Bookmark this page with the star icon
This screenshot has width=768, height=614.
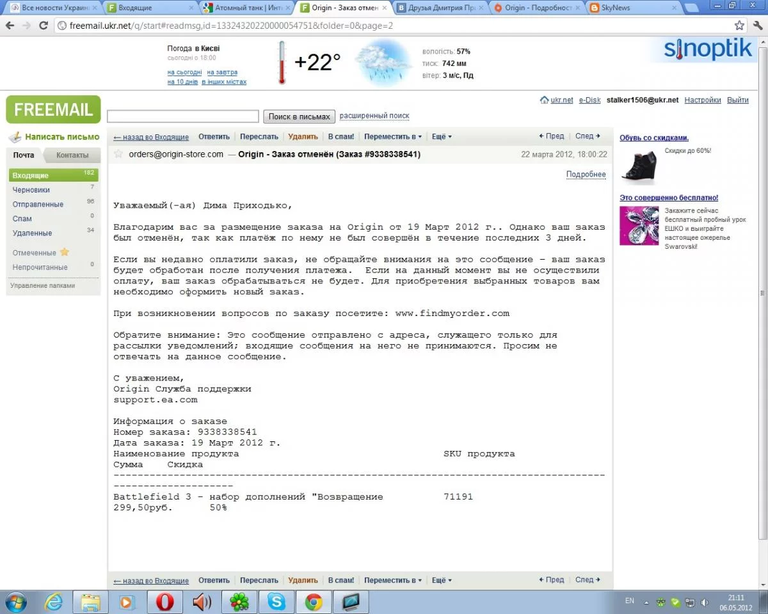pyautogui.click(x=739, y=26)
